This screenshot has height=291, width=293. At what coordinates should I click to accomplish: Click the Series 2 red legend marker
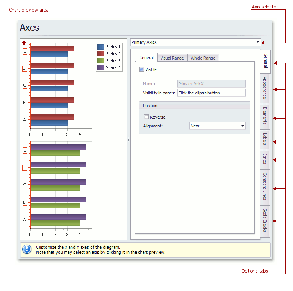[101, 54]
